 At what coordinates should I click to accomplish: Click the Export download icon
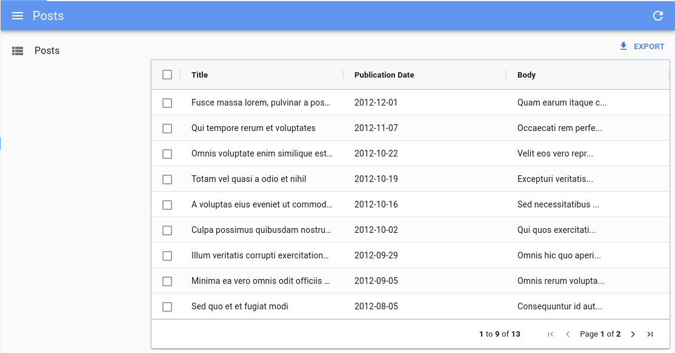[623, 46]
